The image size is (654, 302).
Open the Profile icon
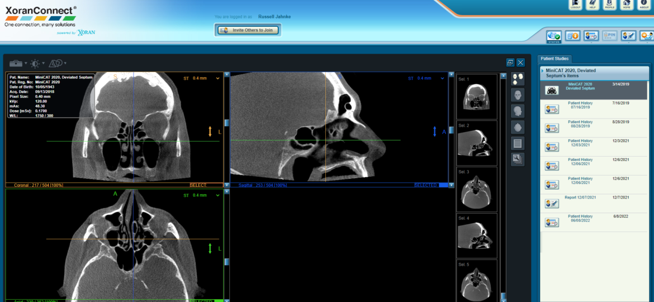610,5
